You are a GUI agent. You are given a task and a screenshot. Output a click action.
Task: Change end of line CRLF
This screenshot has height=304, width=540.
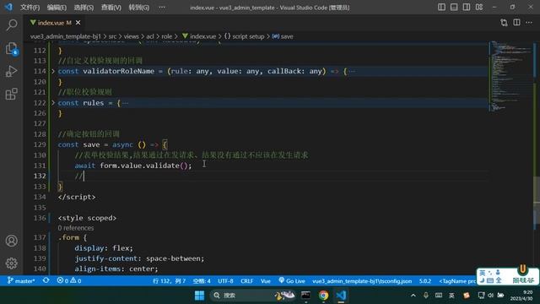point(247,281)
